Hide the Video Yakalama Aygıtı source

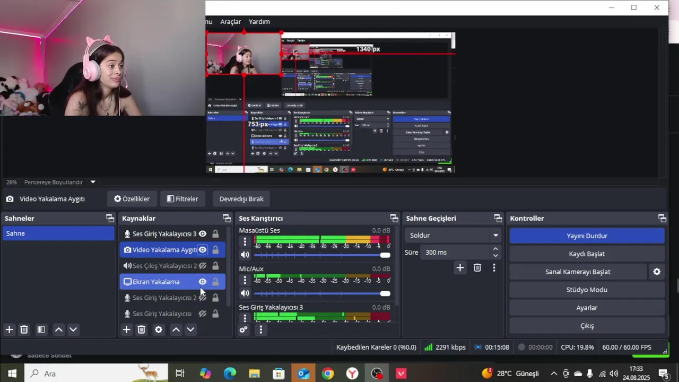point(202,249)
